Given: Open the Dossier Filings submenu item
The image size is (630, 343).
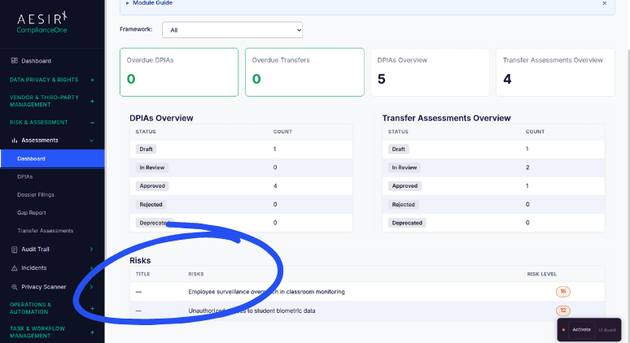Looking at the screenshot, I should [36, 194].
